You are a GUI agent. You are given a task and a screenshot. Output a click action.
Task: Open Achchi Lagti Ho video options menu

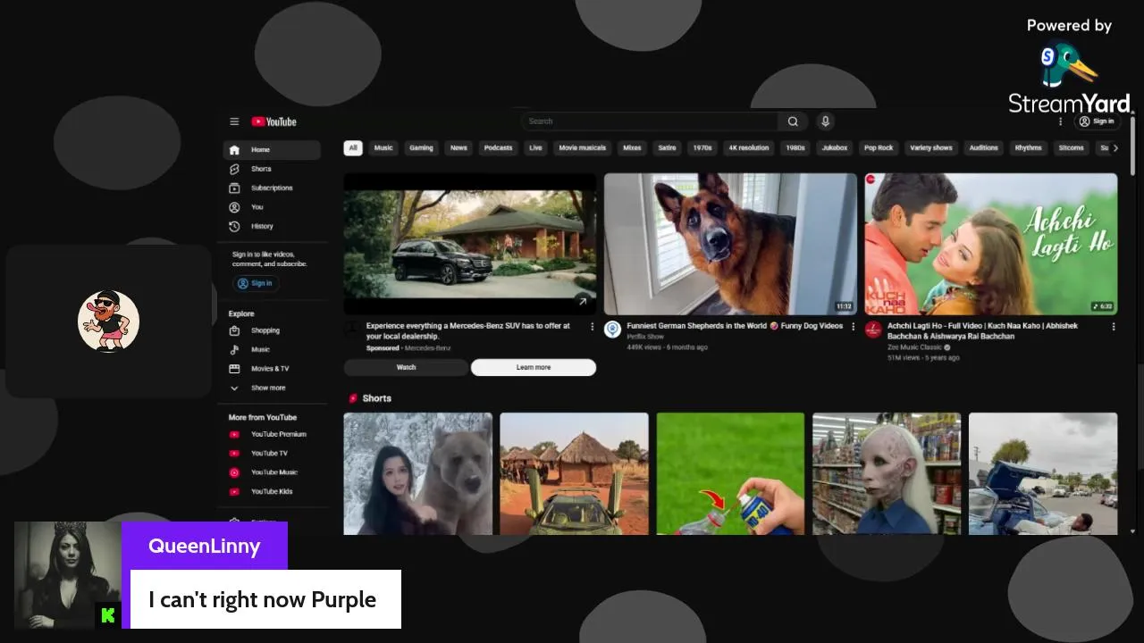1114,327
